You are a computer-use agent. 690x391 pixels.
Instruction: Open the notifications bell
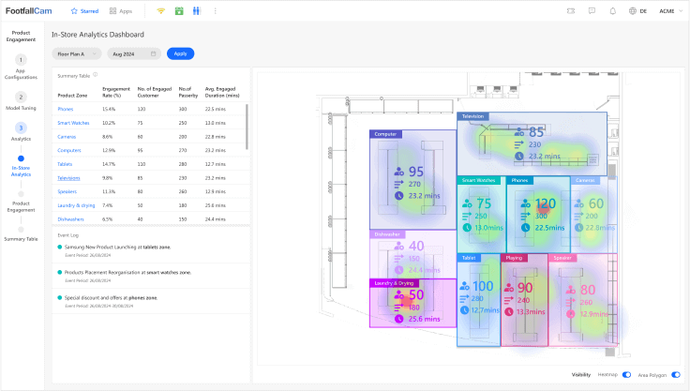point(613,11)
